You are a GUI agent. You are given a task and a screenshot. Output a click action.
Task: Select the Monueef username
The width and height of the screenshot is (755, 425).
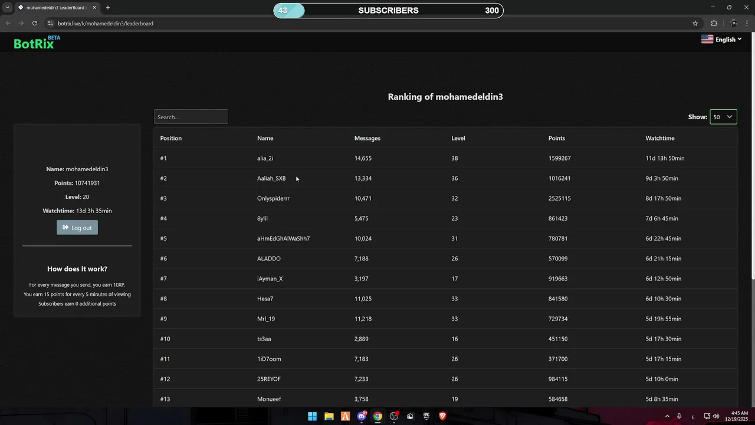point(269,399)
